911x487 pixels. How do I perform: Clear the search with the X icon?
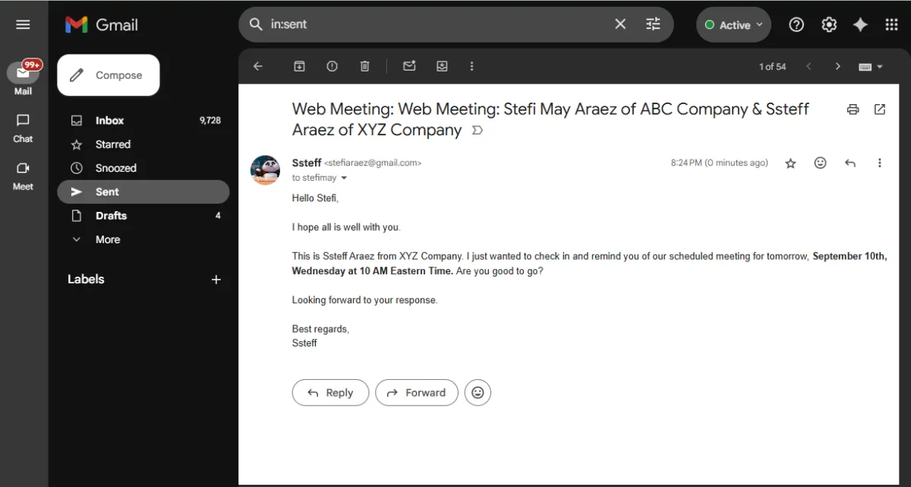620,24
